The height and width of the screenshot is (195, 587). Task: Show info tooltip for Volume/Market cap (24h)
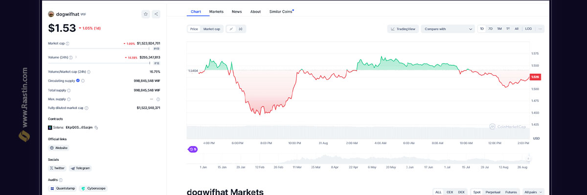coord(89,72)
